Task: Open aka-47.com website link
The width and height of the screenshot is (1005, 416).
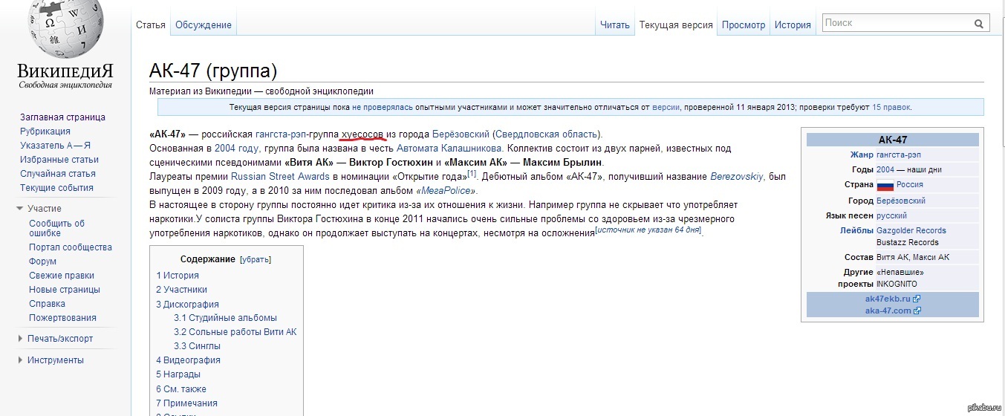Action: coord(888,311)
